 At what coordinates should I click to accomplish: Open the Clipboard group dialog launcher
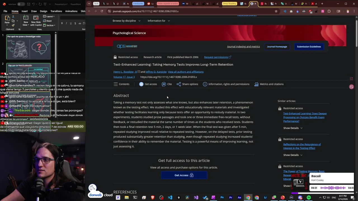point(19,29)
